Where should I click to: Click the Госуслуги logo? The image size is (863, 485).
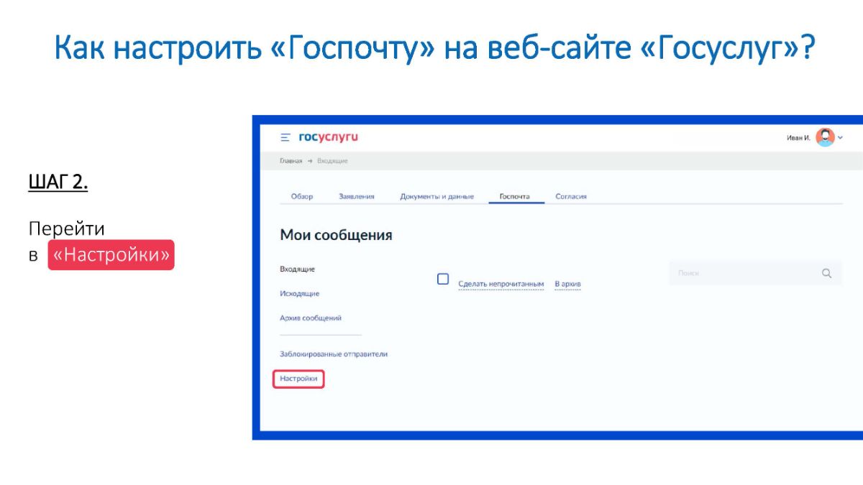[328, 137]
